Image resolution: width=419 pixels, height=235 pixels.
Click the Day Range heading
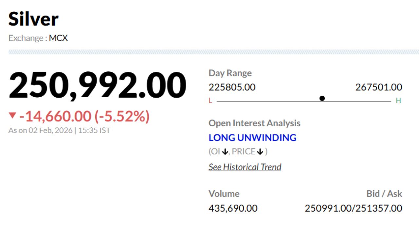[x=230, y=73]
